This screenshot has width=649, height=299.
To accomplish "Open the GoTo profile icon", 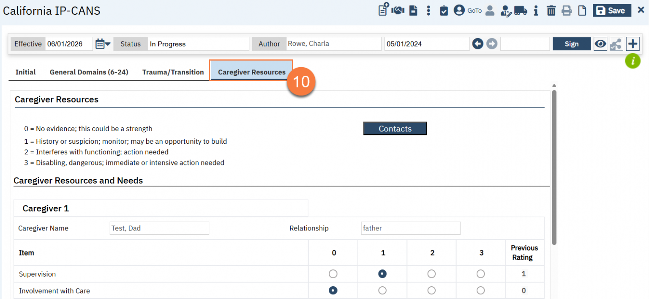I will pos(459,11).
